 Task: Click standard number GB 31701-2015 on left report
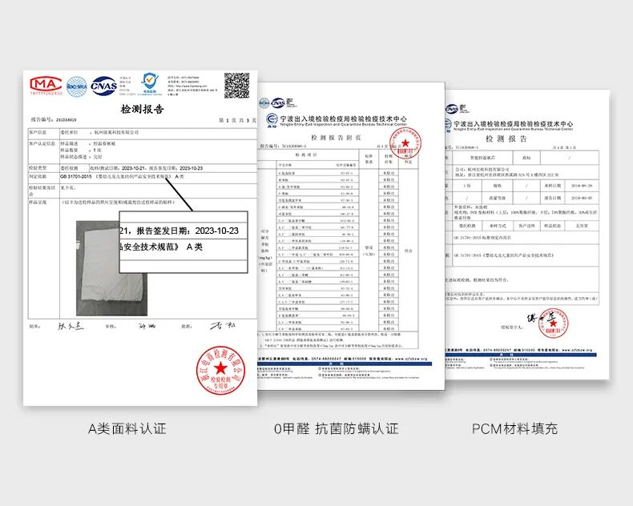click(76, 177)
